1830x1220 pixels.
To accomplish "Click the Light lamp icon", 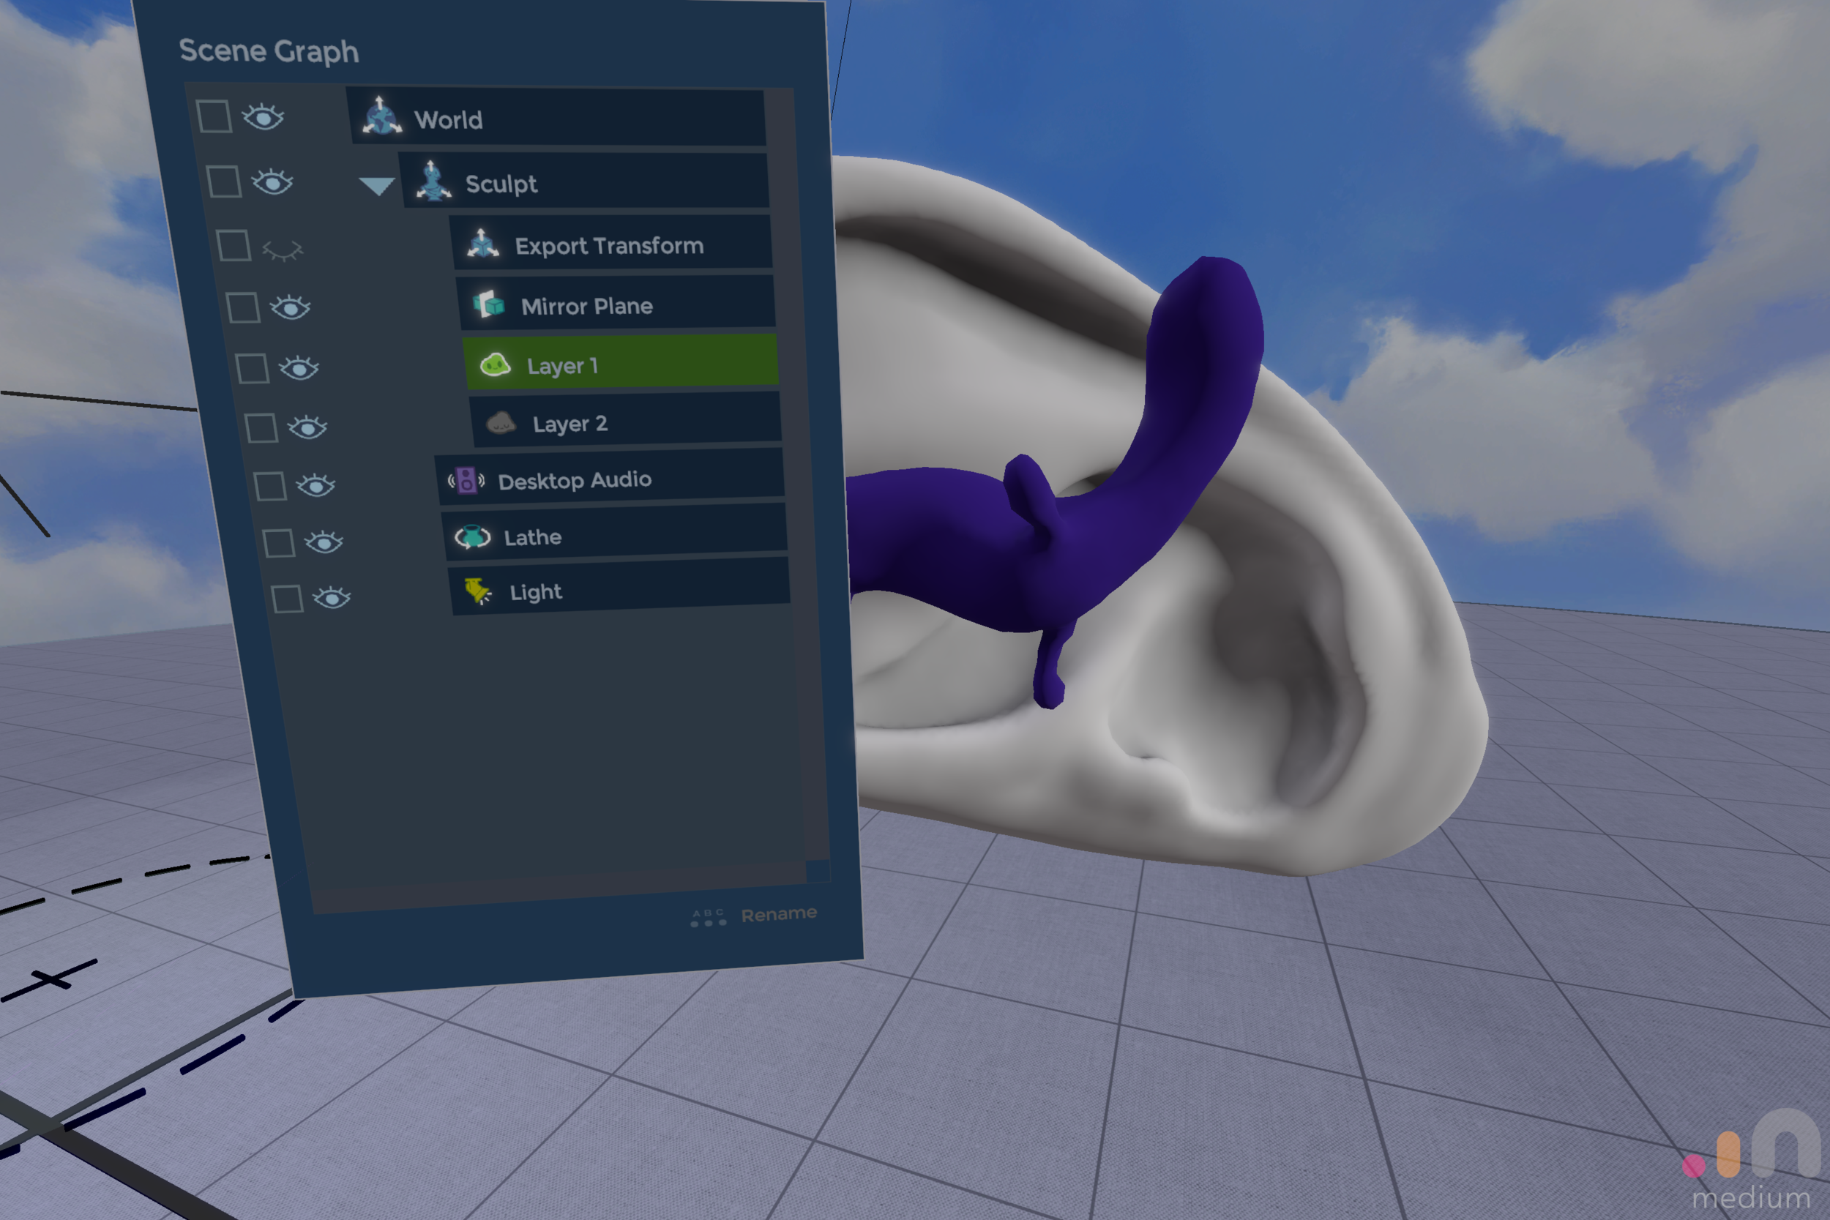I will (478, 591).
